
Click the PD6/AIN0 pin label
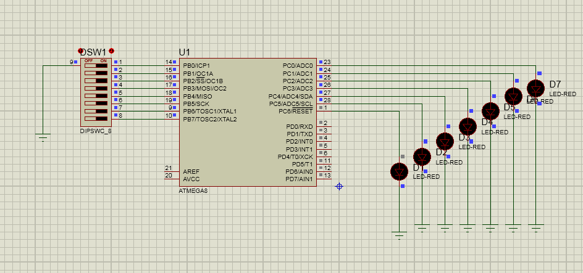[299, 172]
